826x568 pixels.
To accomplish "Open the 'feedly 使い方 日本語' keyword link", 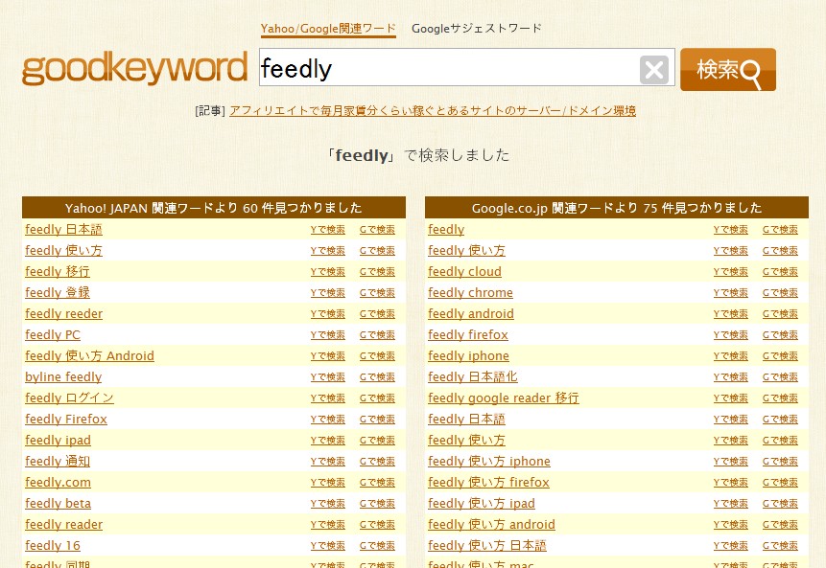I will [x=487, y=545].
